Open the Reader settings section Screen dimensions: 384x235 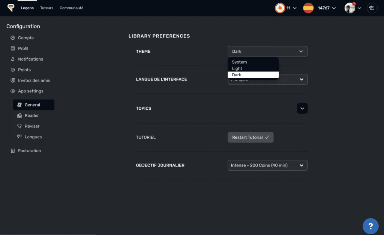31,116
